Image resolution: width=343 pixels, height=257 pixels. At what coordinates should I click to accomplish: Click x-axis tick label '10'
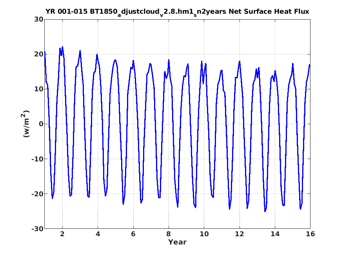204,234
